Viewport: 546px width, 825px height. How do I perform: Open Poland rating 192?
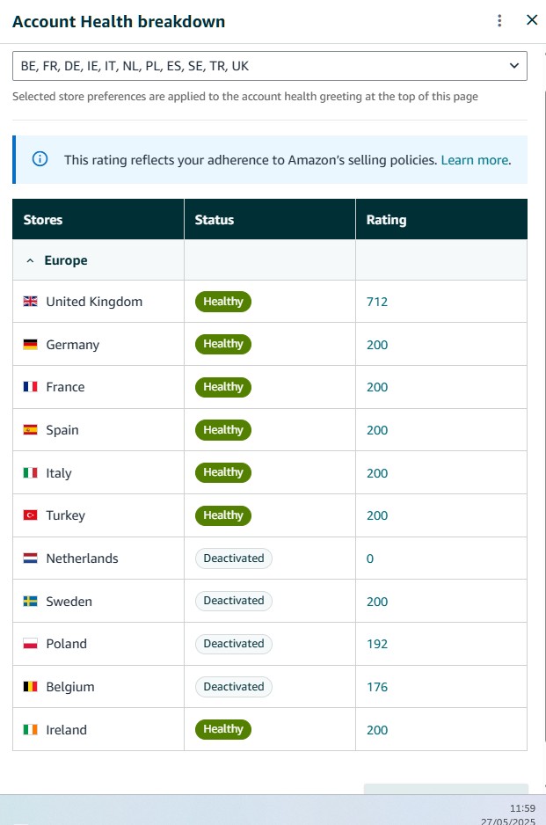coord(377,644)
